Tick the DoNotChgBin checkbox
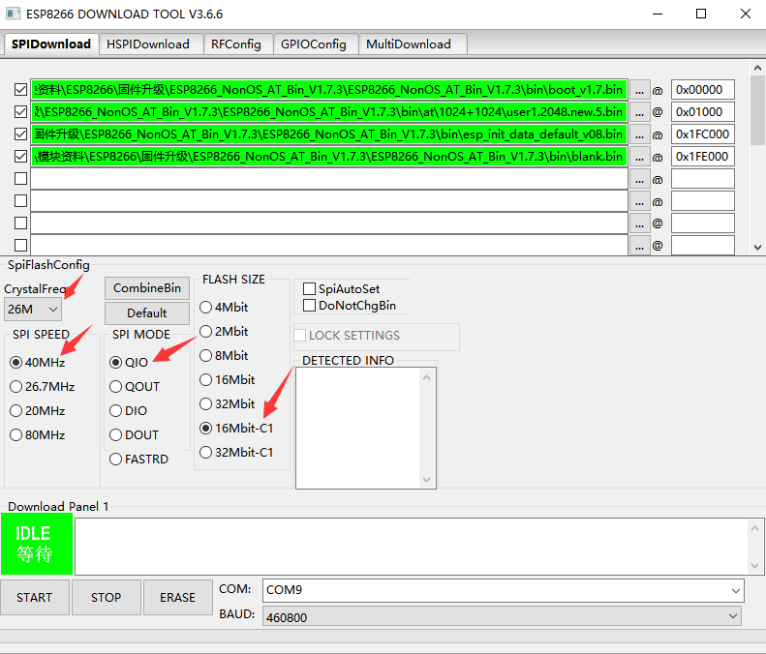 point(310,306)
